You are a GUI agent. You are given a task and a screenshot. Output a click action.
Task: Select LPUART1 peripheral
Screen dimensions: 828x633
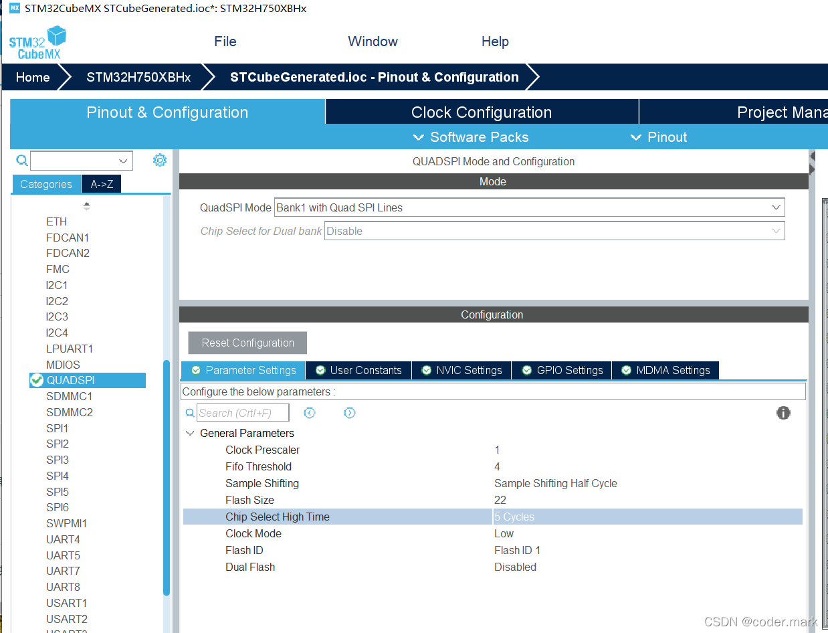coord(70,349)
